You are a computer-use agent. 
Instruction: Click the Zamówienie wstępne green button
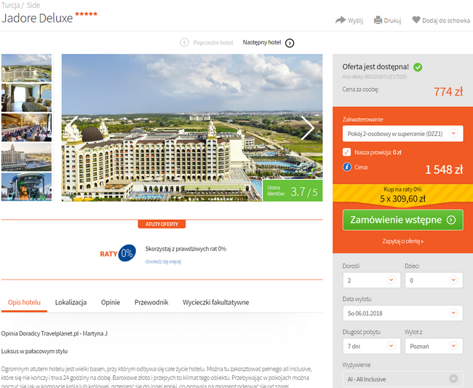pos(402,220)
